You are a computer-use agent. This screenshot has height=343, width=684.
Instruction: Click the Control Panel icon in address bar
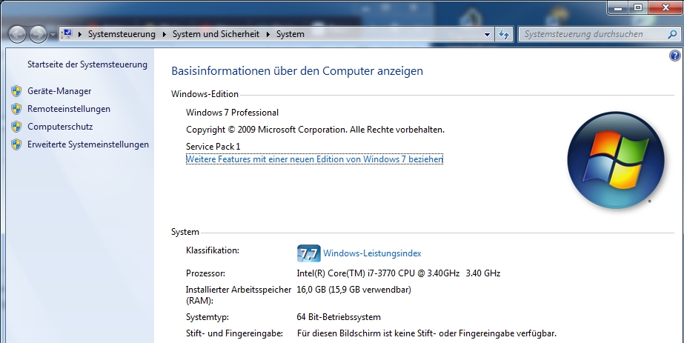pos(67,34)
